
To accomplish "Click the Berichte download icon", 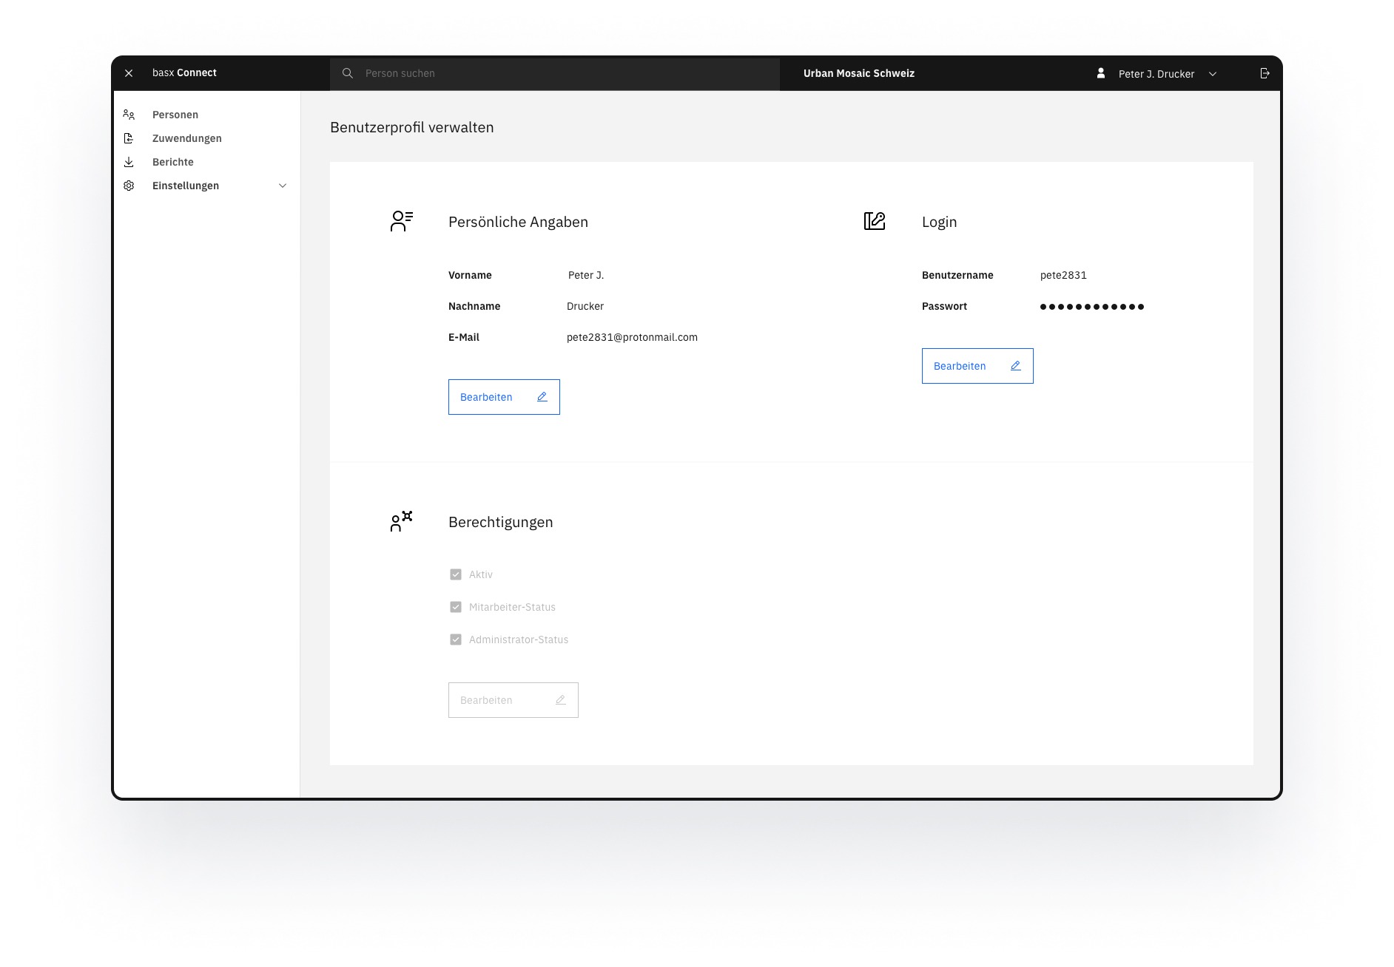I will click(129, 162).
